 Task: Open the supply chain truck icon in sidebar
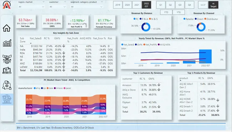tap(7, 85)
